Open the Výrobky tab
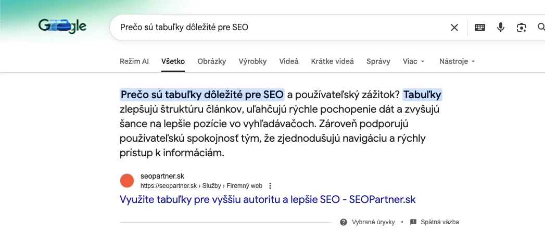 click(x=252, y=61)
